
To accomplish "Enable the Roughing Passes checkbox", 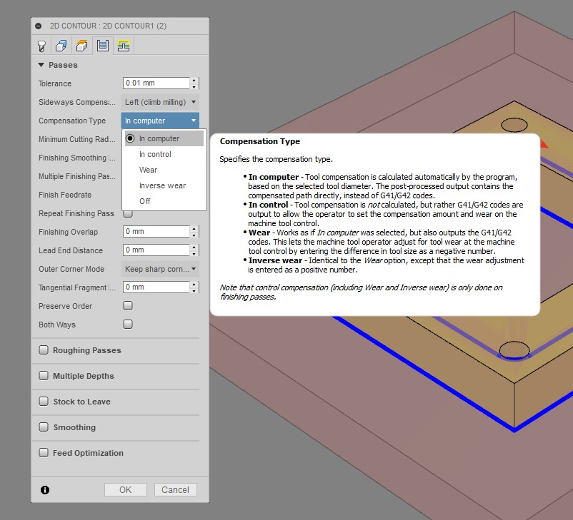I will tap(44, 350).
